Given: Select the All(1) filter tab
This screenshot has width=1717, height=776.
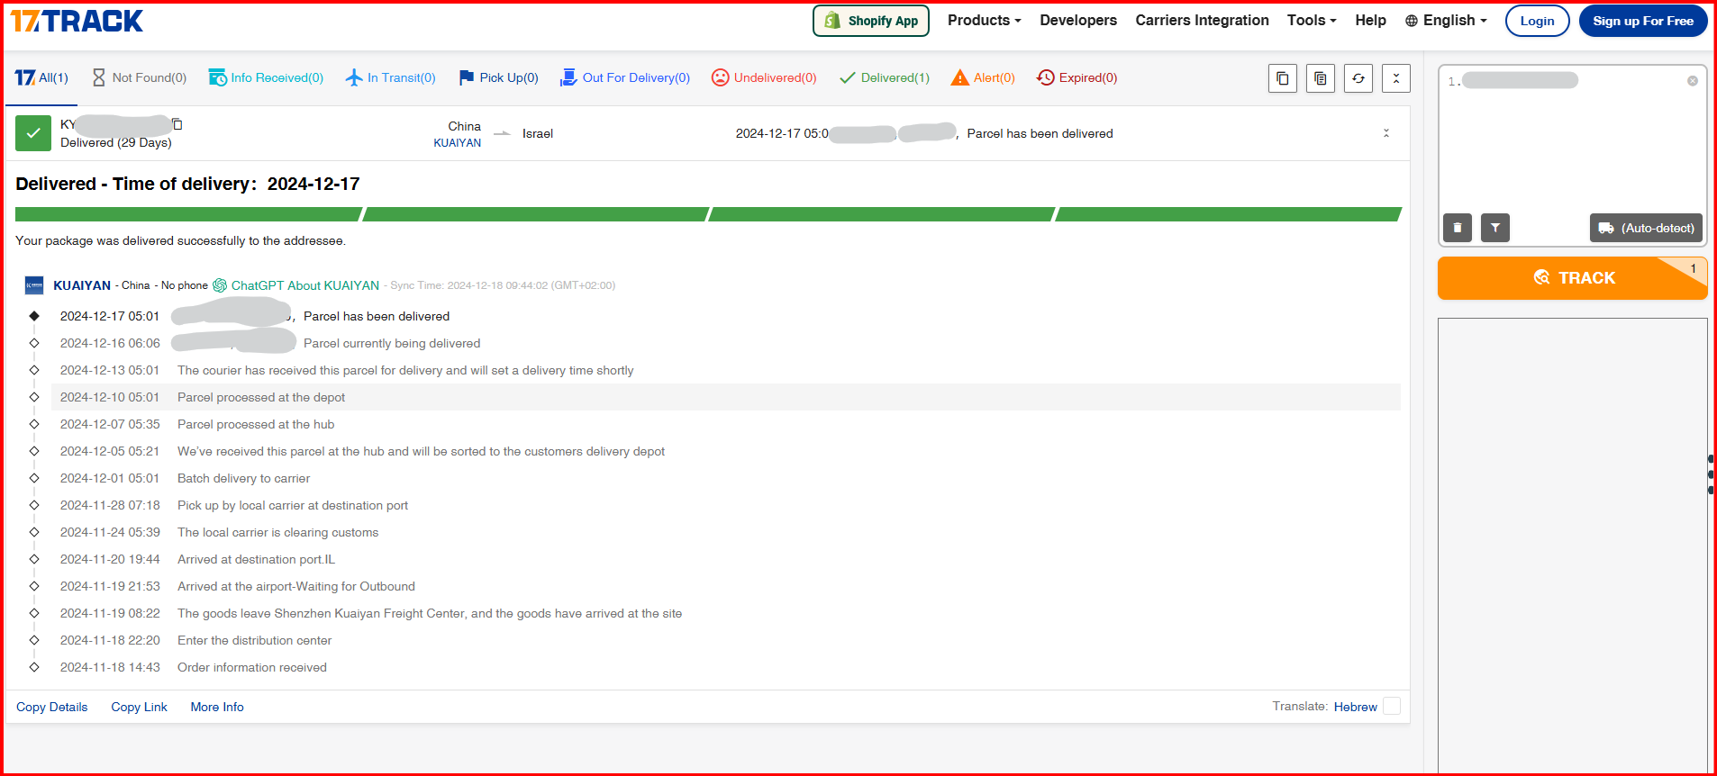Looking at the screenshot, I should click(x=41, y=78).
